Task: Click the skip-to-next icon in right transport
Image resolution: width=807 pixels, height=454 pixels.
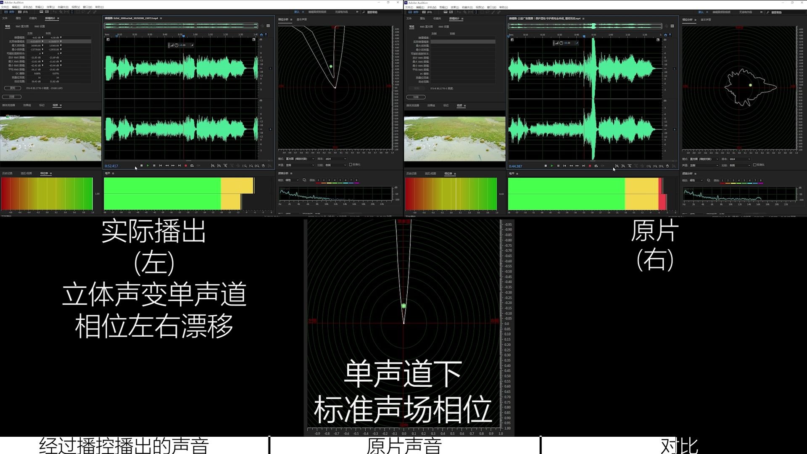Action: (583, 166)
